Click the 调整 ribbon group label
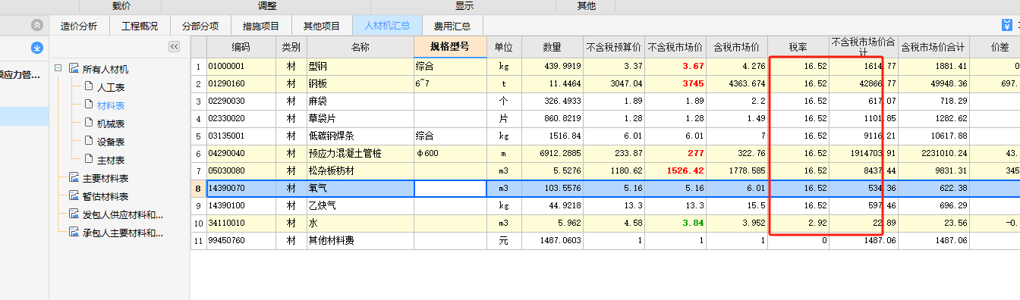Screen dimensions: 1020x300 (267, 6)
